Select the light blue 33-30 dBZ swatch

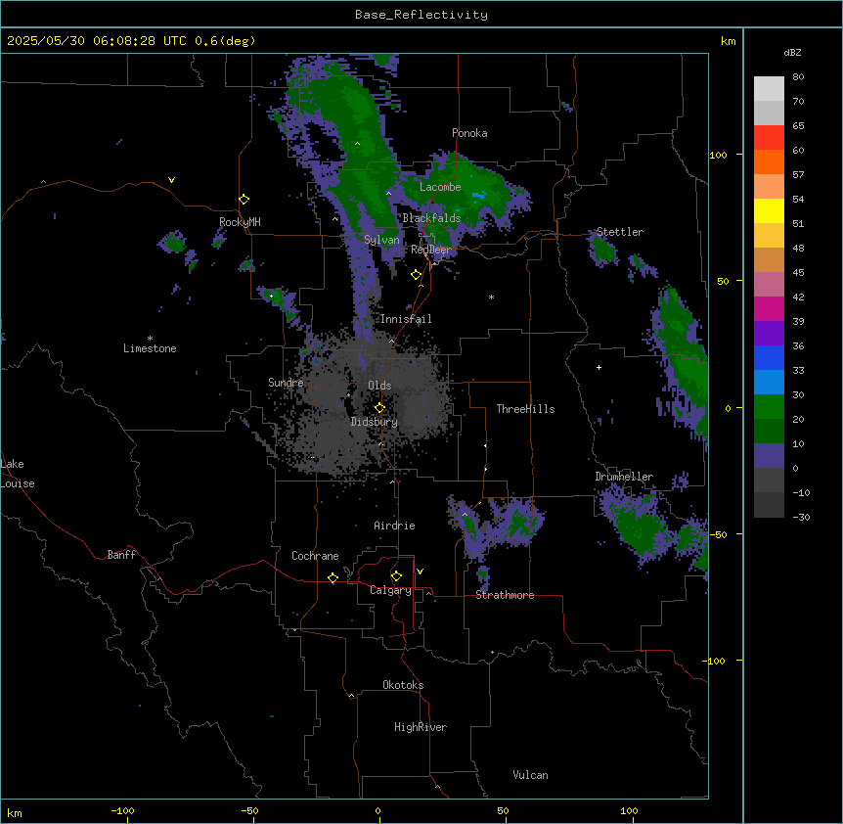coord(769,383)
